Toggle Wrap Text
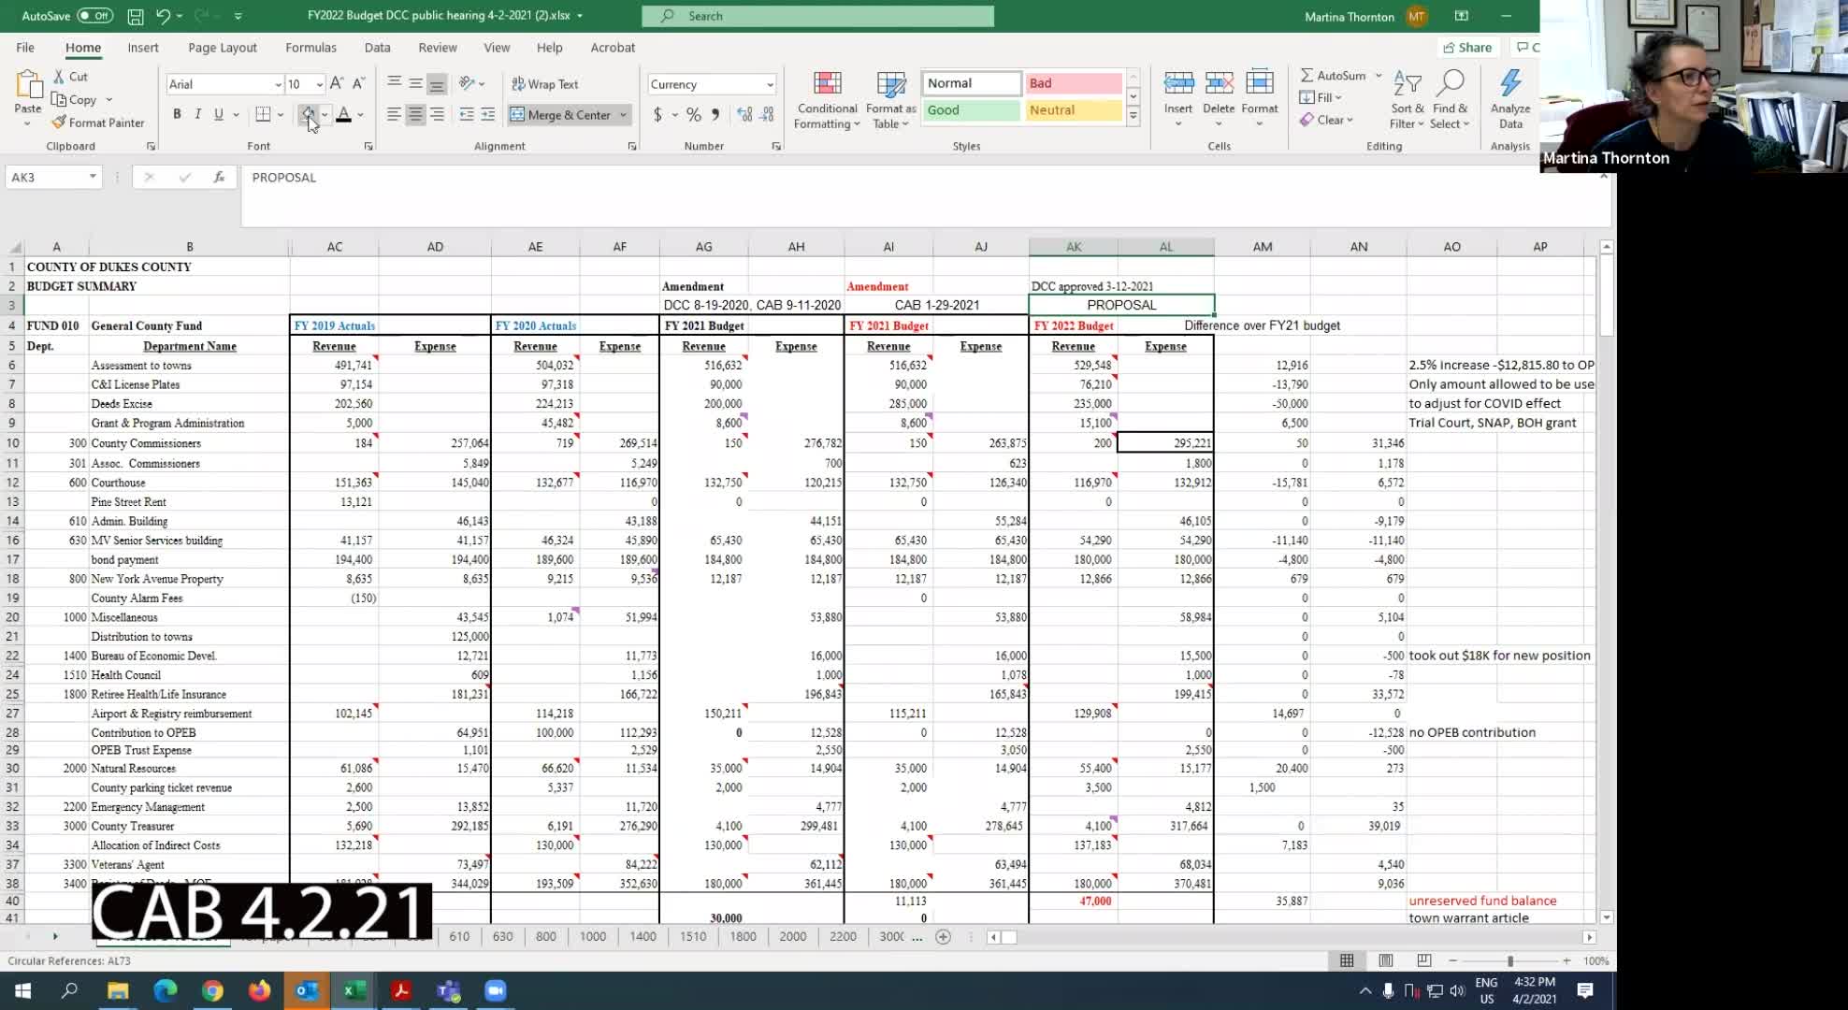Screen dimensions: 1848x1010 [x=545, y=84]
